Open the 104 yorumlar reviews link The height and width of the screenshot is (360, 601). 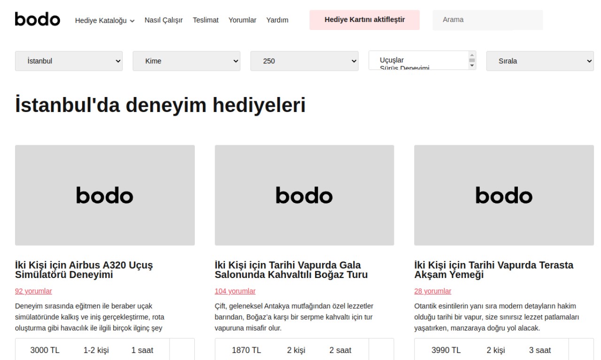tap(235, 291)
